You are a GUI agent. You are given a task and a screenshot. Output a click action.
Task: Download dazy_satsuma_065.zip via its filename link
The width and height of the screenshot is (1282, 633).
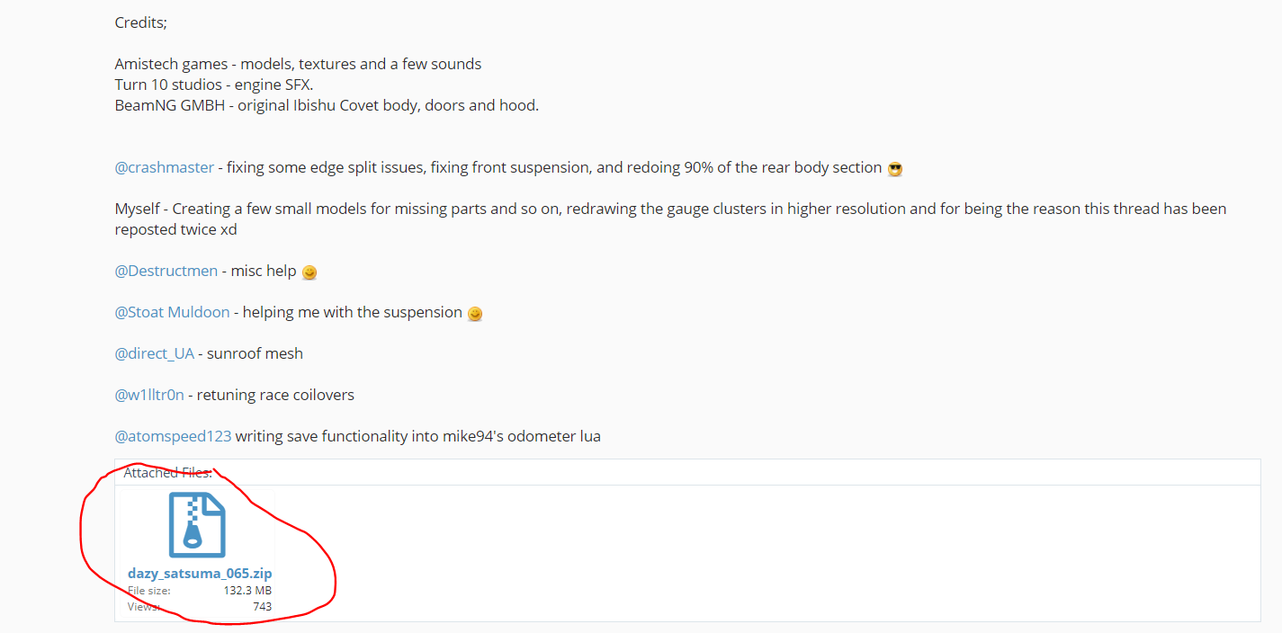pos(200,573)
